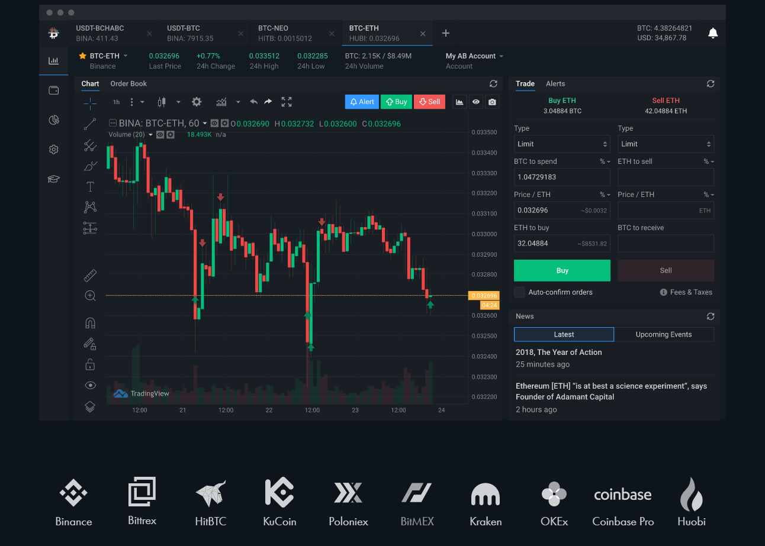765x546 pixels.
Task: Open percent dropdown for BTC to spend
Action: coord(605,161)
